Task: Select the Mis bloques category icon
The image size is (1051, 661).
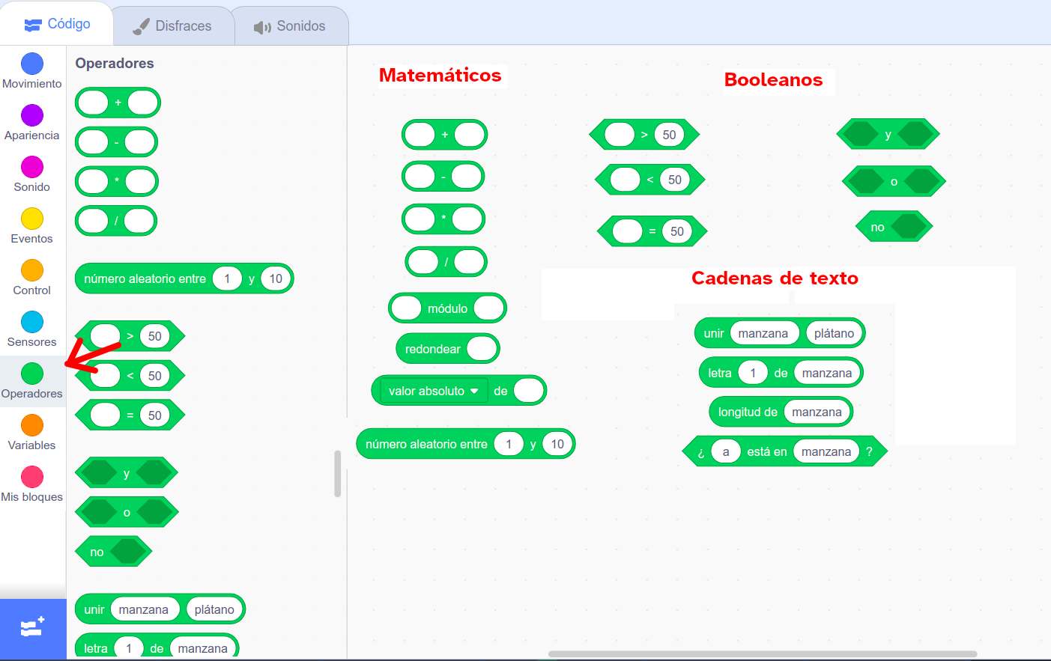Action: pos(31,475)
